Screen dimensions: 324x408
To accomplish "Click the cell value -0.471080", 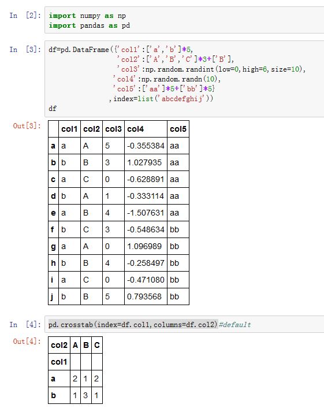I will click(x=146, y=280).
